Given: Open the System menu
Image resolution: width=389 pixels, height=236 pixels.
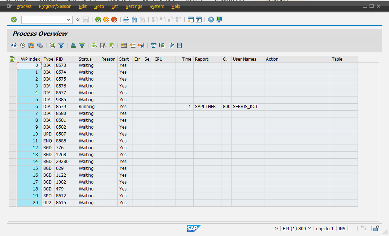Looking at the screenshot, I should (x=157, y=7).
